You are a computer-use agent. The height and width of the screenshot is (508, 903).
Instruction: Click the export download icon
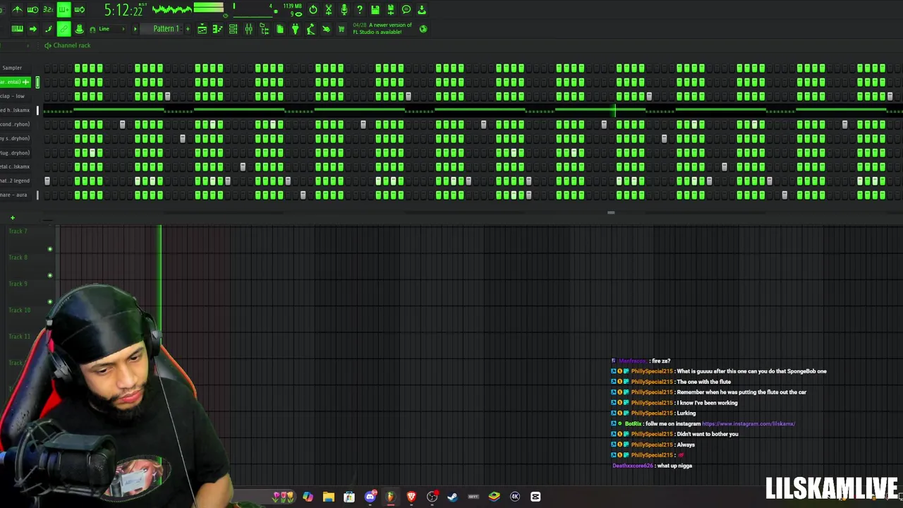422,10
